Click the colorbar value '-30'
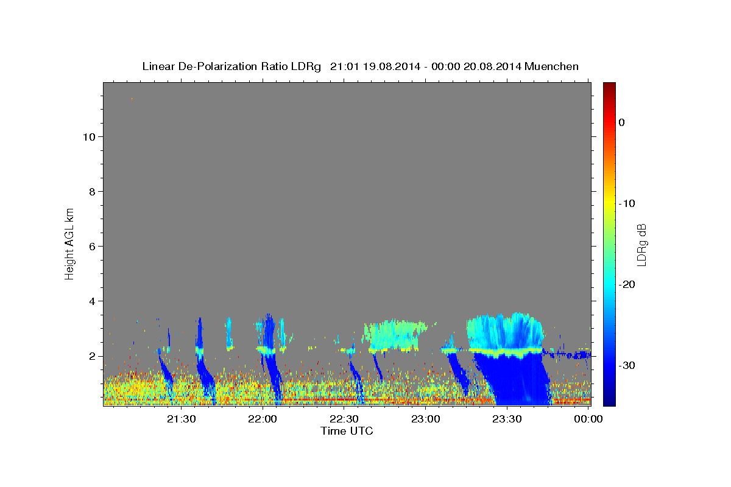The image size is (731, 487). coord(627,365)
